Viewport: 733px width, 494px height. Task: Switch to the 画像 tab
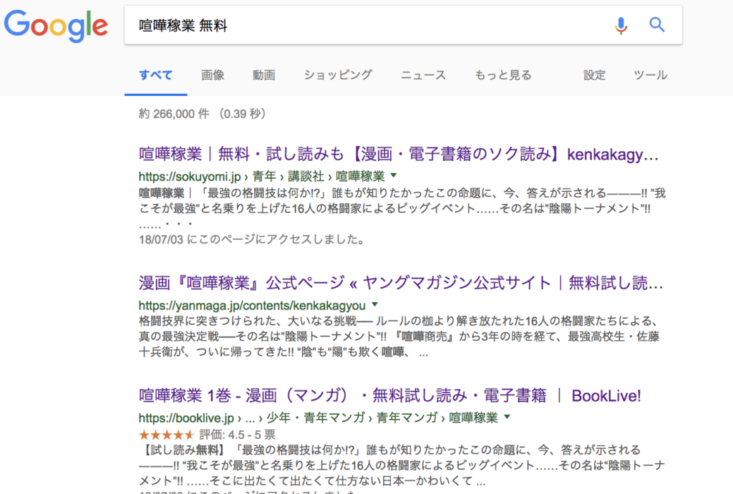(213, 74)
